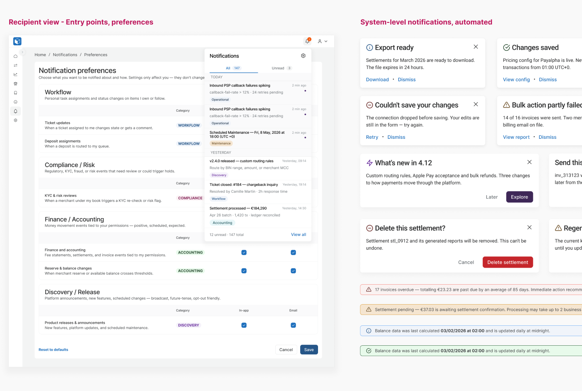This screenshot has height=391, width=582.
Task: Click warning icon in Settlement pending banner
Action: pos(368,310)
